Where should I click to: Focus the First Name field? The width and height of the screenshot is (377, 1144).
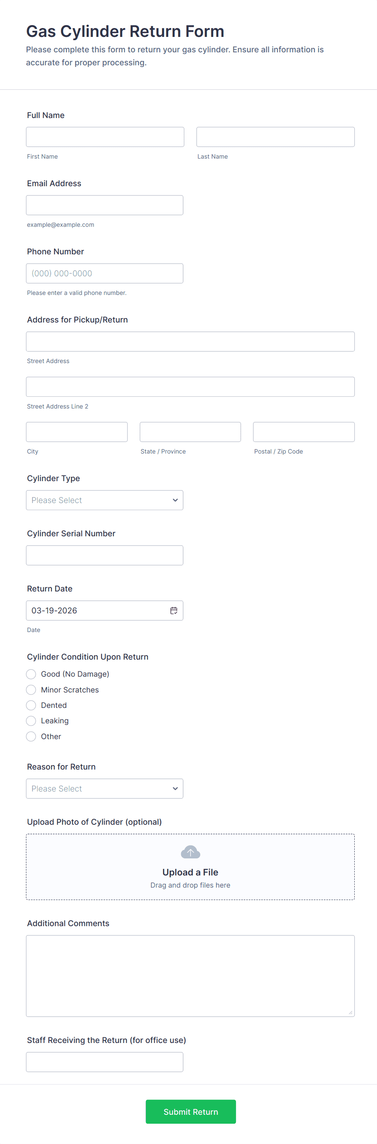pyautogui.click(x=105, y=137)
